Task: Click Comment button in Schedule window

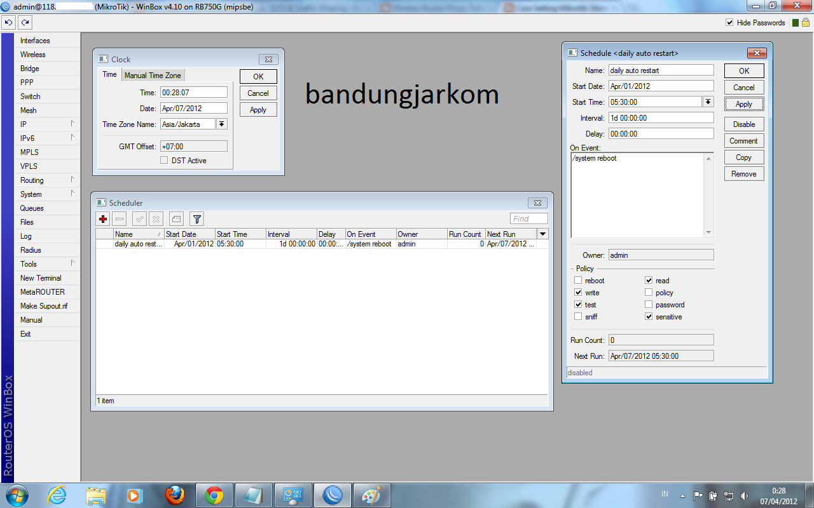Action: coord(744,141)
